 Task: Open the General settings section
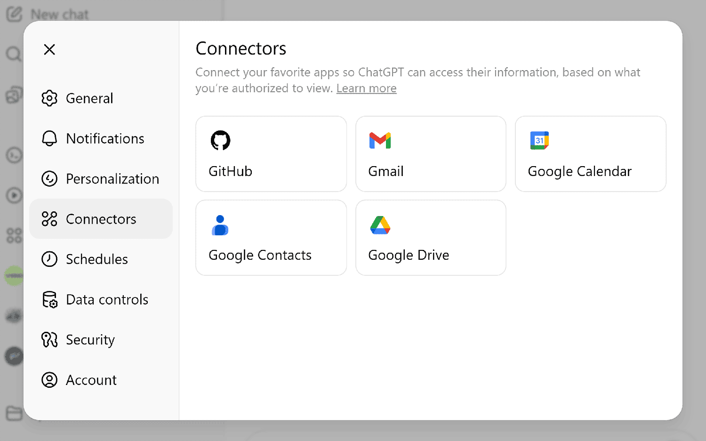[x=101, y=98]
